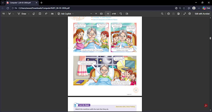Click the page number input field
Screen dimensions: 212x112
(x=108, y=14)
